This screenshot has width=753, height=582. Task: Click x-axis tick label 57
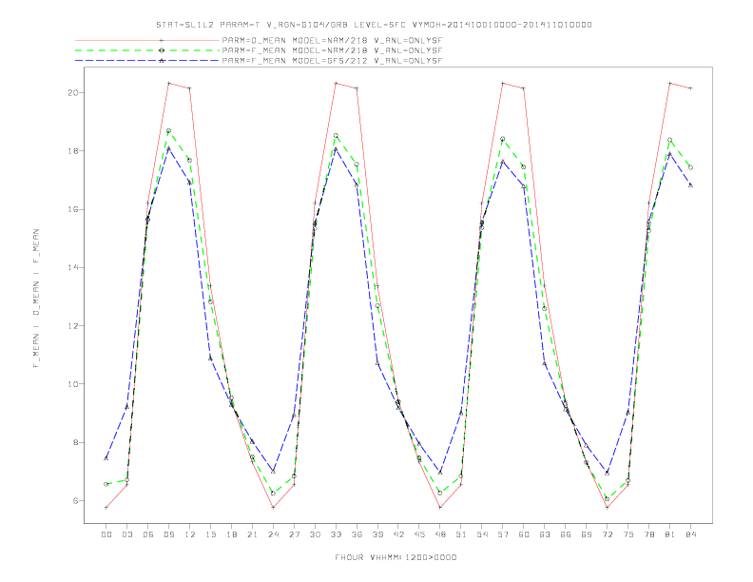click(503, 534)
